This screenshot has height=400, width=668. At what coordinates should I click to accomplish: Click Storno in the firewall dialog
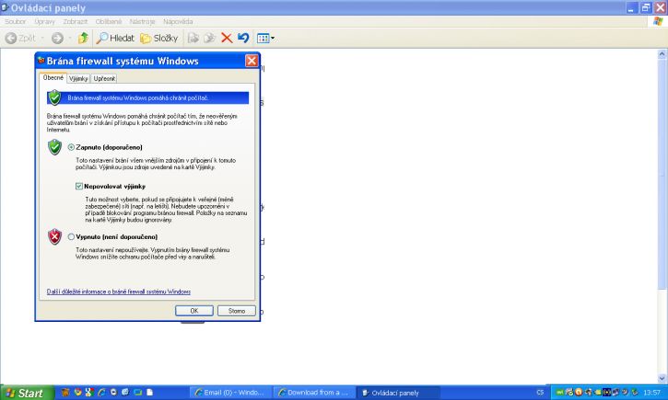pos(237,311)
